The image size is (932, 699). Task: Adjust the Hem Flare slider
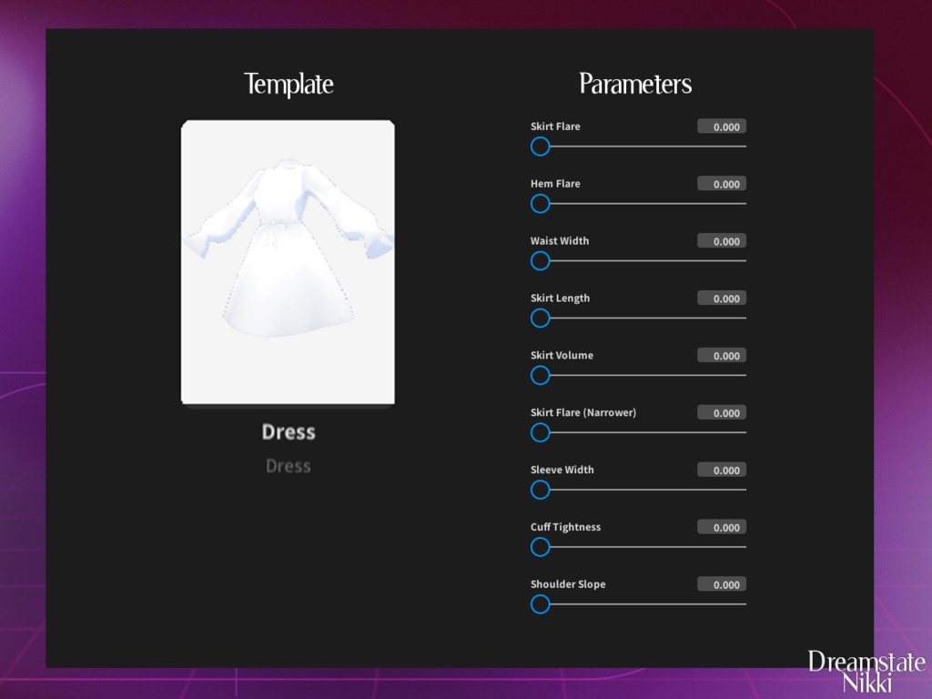(540, 204)
